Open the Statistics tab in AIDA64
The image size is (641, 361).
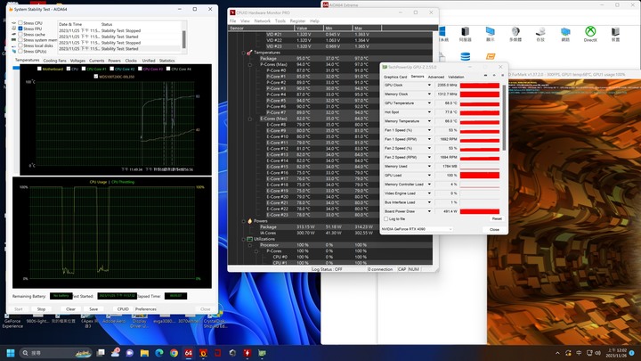[x=166, y=61]
